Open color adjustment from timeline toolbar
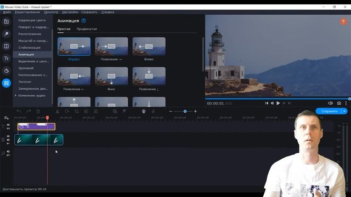Screen dimensions: 351x197 click(86, 111)
